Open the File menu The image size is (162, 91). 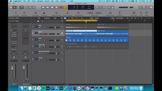24,1
